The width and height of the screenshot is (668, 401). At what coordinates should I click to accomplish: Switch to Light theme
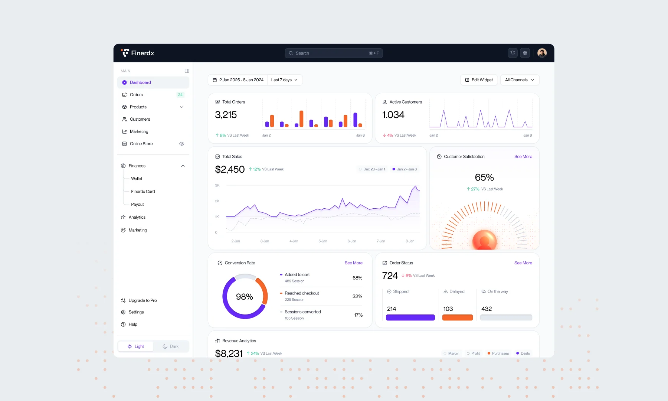point(135,346)
